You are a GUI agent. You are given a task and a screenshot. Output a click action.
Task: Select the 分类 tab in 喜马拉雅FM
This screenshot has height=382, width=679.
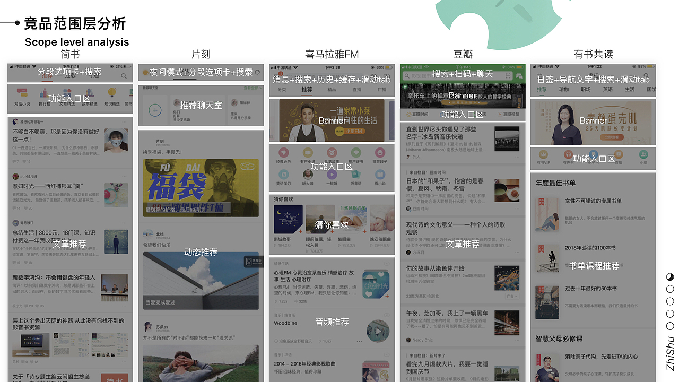tap(282, 90)
